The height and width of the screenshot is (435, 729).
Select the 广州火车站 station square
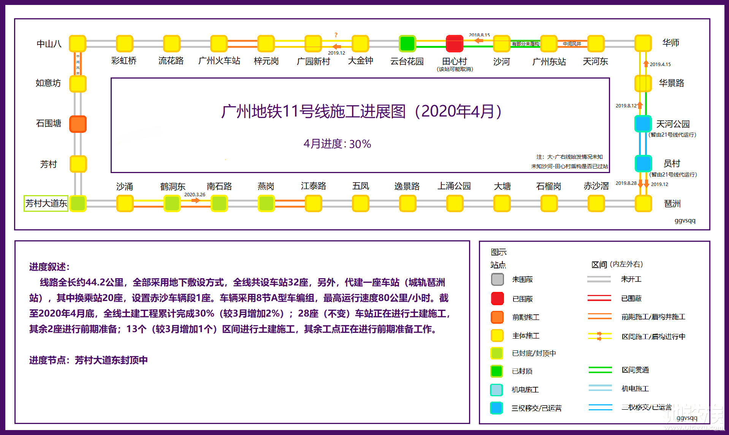(219, 44)
